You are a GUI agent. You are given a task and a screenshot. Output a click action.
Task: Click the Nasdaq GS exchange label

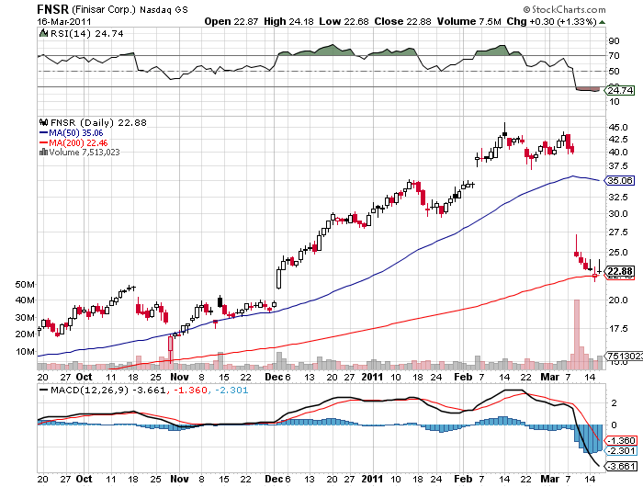point(164,9)
